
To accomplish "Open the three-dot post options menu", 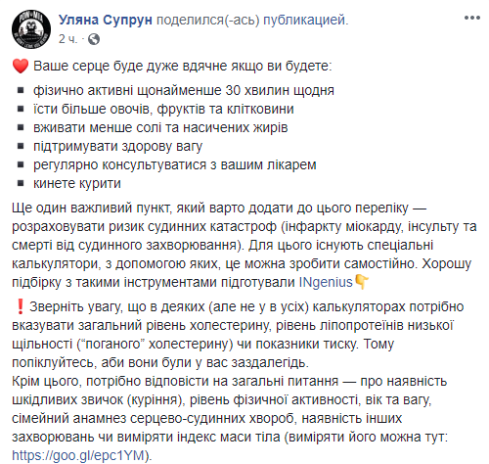I will coord(472,18).
